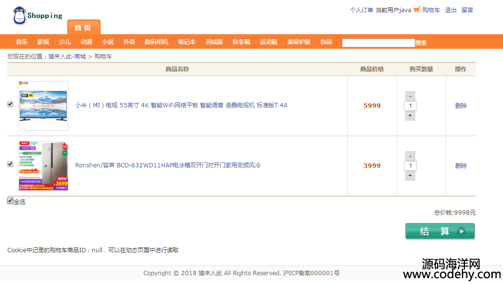The height and width of the screenshot is (284, 503).
Task: Click the Cookie中记录的购物车商品ID note
Action: pyautogui.click(x=93, y=250)
